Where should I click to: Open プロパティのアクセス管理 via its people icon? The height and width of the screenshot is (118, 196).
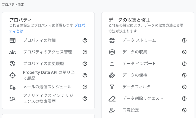click(x=13, y=52)
